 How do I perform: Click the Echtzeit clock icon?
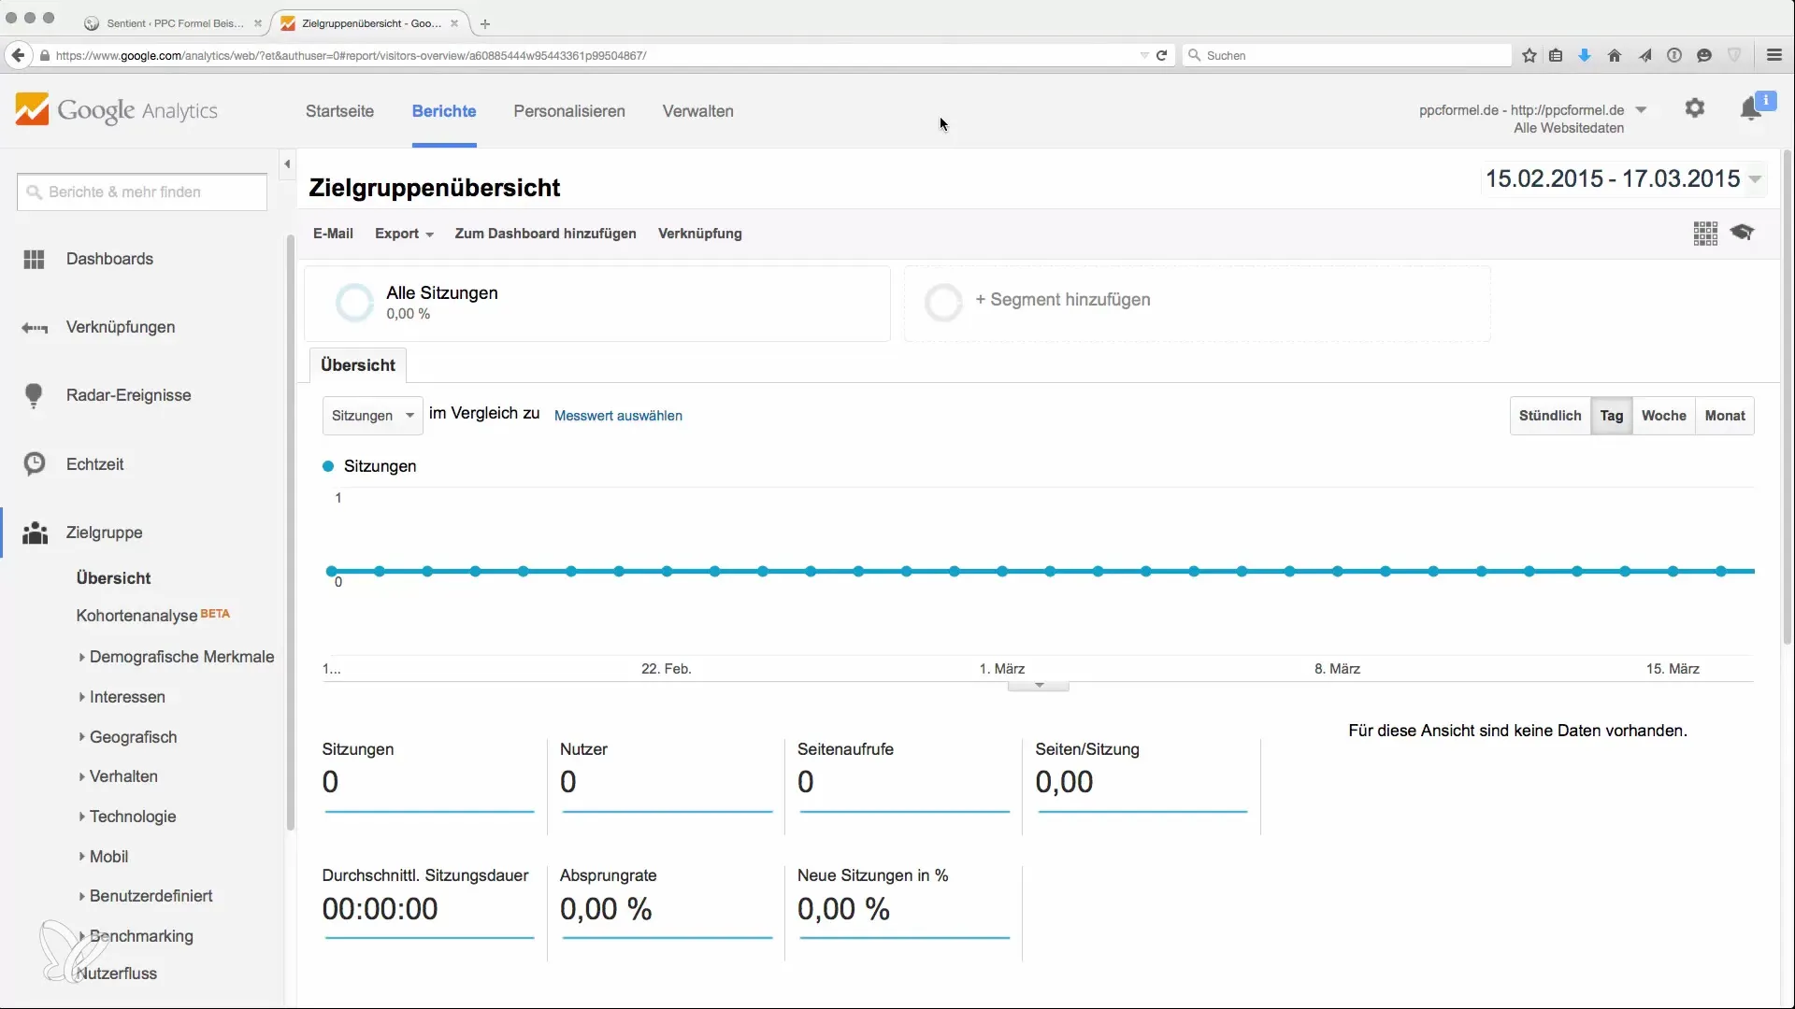[x=34, y=464]
